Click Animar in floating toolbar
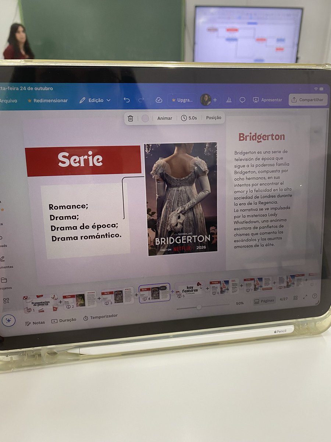 coord(164,118)
